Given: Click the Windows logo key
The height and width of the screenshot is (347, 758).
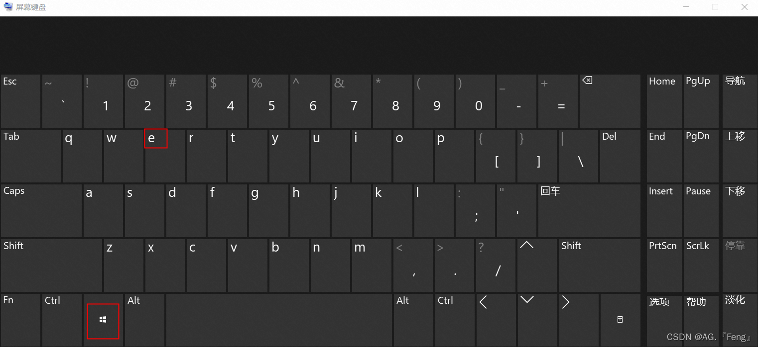Looking at the screenshot, I should point(103,319).
